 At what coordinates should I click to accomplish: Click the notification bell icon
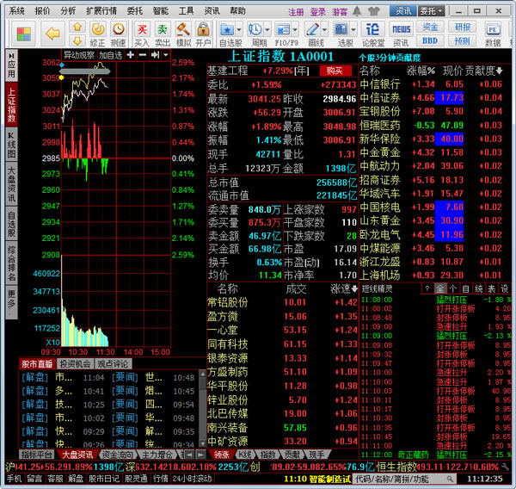click(357, 11)
